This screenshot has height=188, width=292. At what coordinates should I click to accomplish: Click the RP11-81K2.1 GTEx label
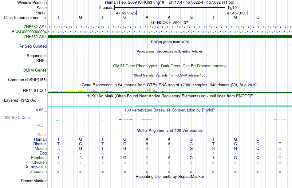35,90
